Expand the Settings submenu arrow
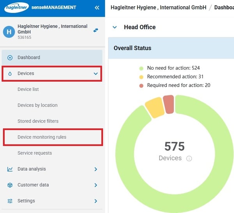Screen dimensions: 234x213 coord(96,201)
